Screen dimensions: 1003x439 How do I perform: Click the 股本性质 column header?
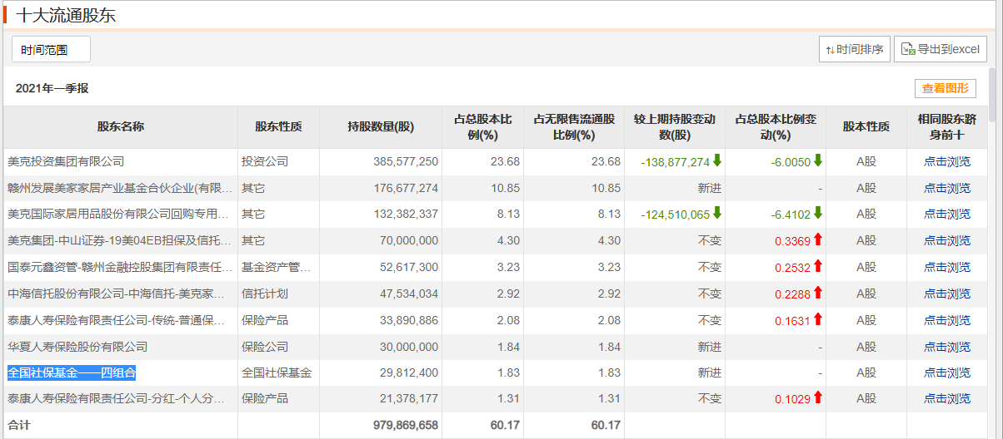point(866,127)
